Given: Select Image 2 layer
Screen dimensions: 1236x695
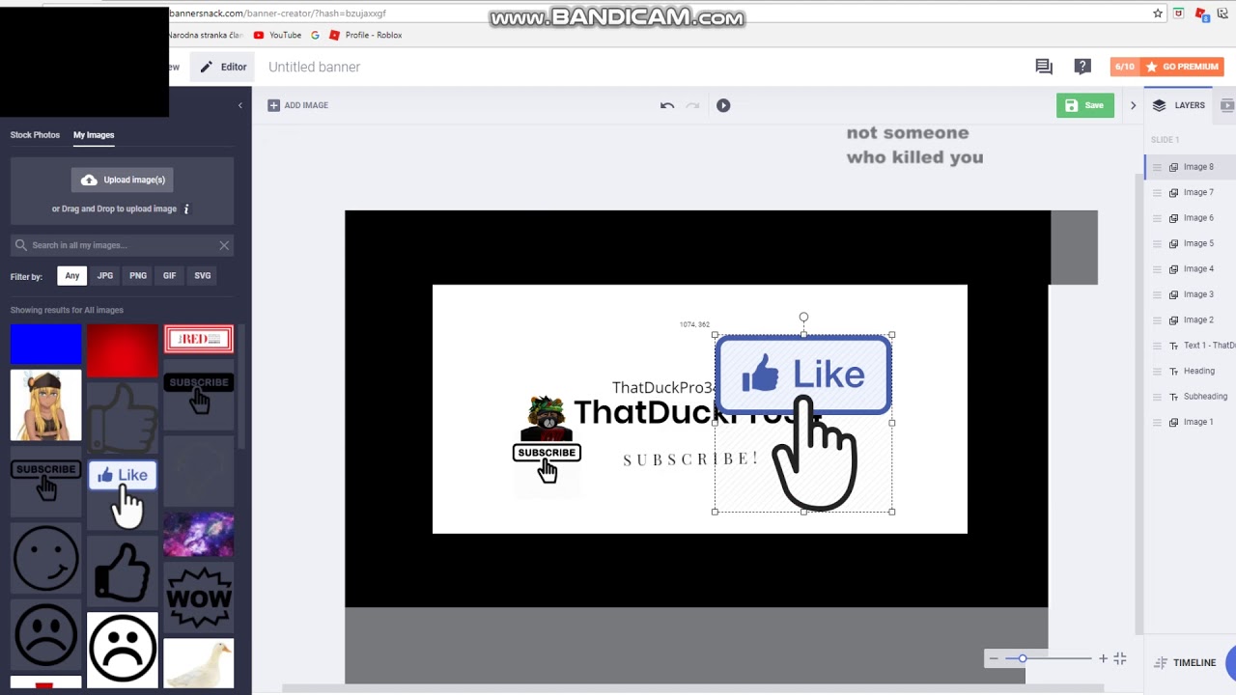Looking at the screenshot, I should tap(1190, 320).
